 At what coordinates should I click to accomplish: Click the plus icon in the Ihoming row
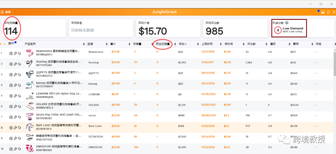tap(11, 64)
